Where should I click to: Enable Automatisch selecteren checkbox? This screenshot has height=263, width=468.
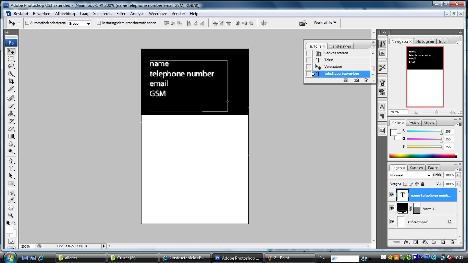27,23
